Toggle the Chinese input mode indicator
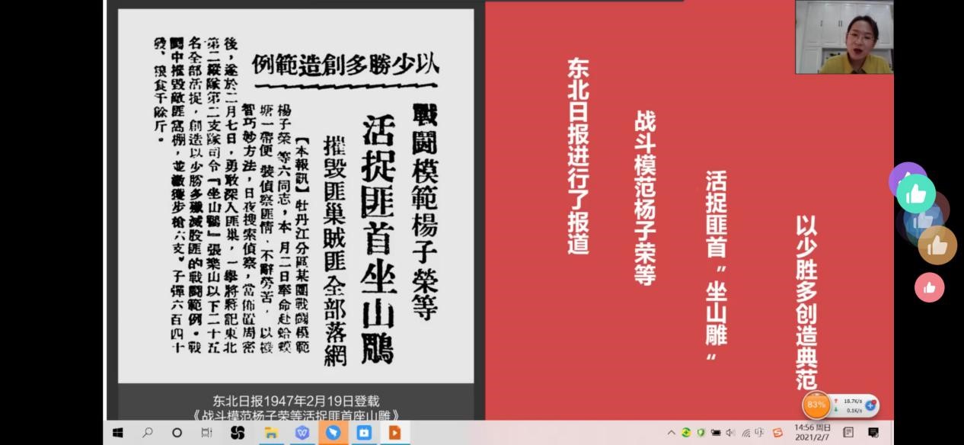This screenshot has height=445, width=964. [760, 433]
